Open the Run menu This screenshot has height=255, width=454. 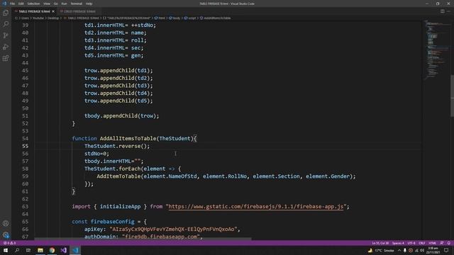64,4
